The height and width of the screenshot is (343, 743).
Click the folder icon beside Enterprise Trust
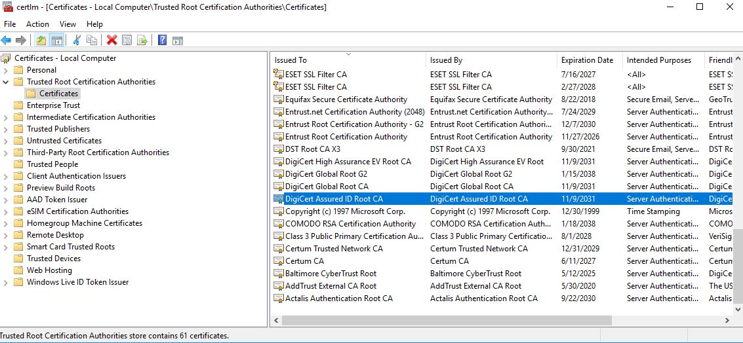tap(18, 105)
